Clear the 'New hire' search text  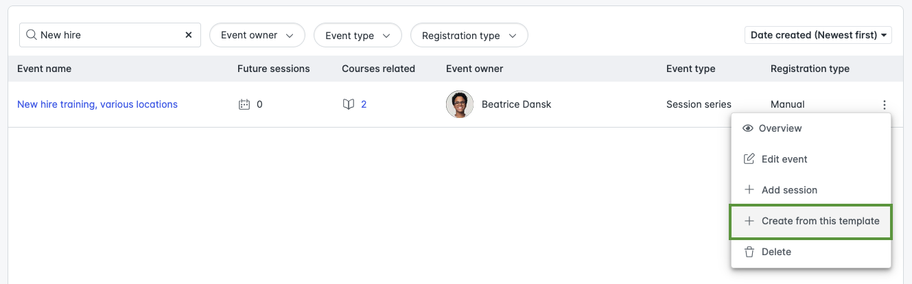pos(189,35)
